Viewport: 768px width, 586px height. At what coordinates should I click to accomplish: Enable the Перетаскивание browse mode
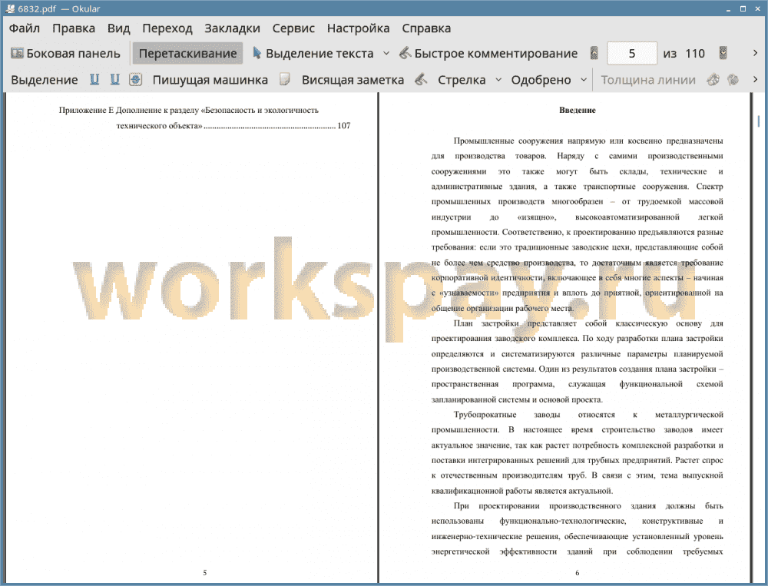(x=187, y=54)
